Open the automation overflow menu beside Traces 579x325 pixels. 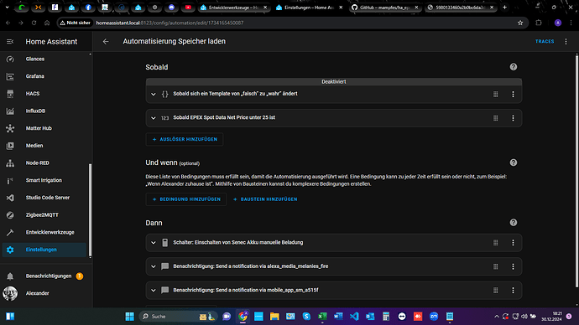[x=566, y=42]
